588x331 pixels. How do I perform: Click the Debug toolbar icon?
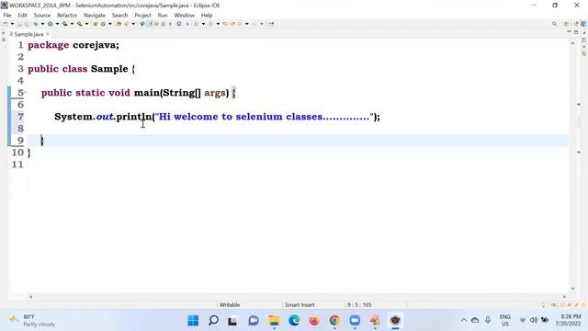[x=36, y=24]
